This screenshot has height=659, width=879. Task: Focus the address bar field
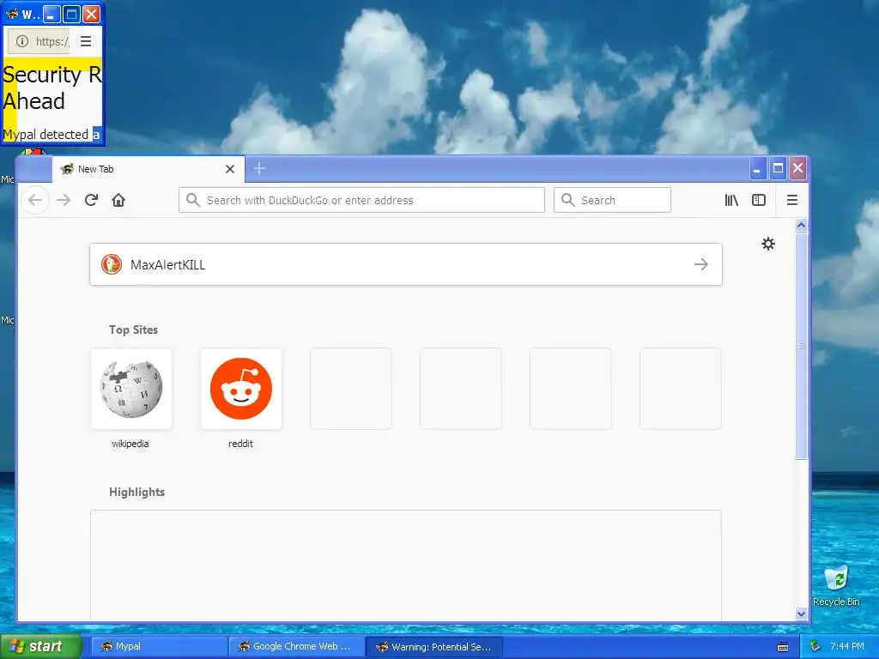click(361, 200)
